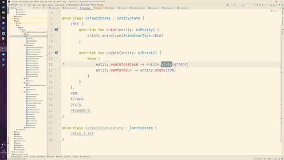Click the Locate in project tree icon

[x=34, y=8]
